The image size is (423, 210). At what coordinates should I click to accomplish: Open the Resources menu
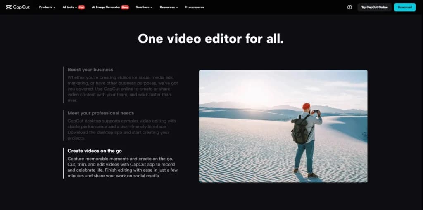coord(169,7)
